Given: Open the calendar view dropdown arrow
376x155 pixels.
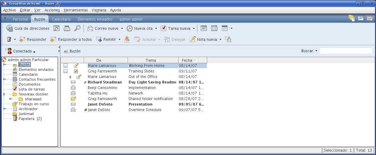Looking at the screenshot, I should [x=231, y=29].
